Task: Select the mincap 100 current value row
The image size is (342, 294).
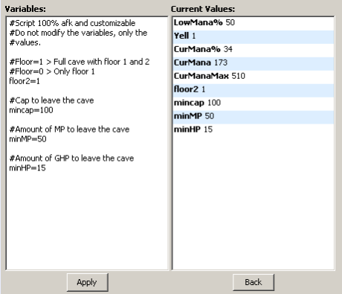Action: coord(254,103)
